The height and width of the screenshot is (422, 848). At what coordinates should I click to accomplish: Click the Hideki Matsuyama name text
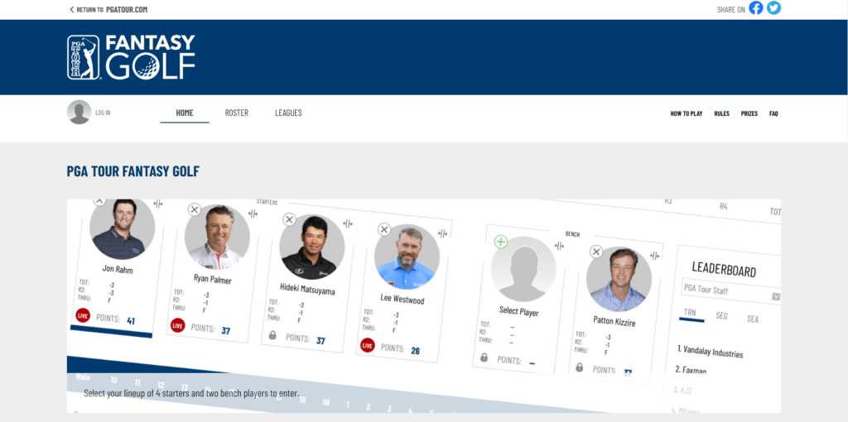click(307, 289)
